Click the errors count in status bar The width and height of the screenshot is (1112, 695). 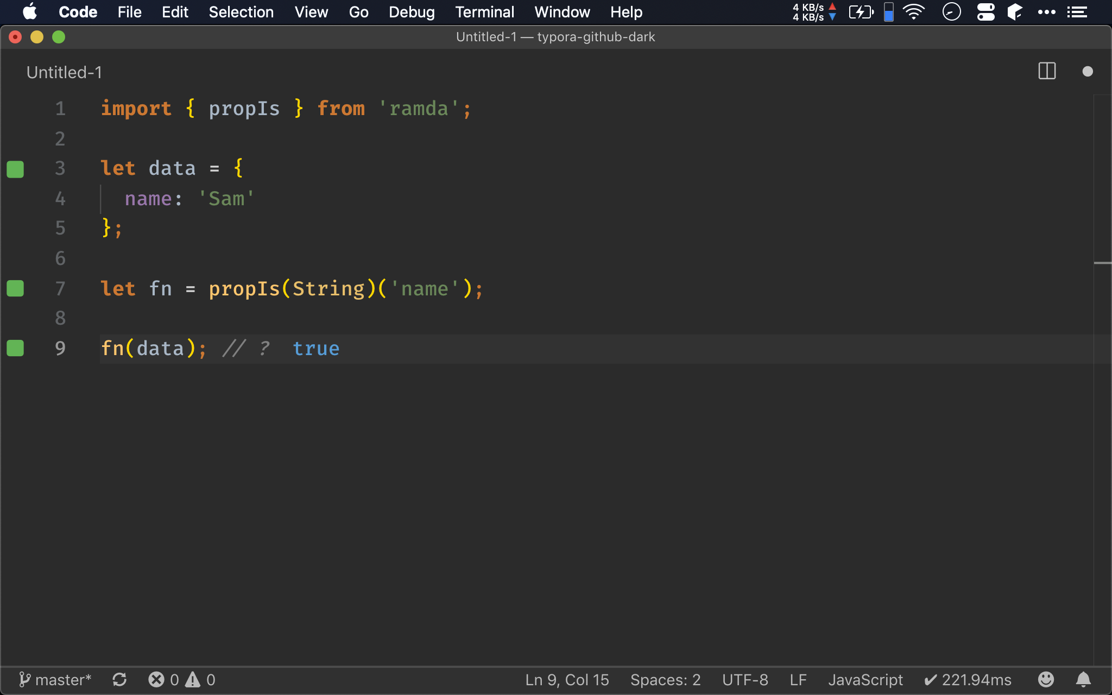(163, 680)
